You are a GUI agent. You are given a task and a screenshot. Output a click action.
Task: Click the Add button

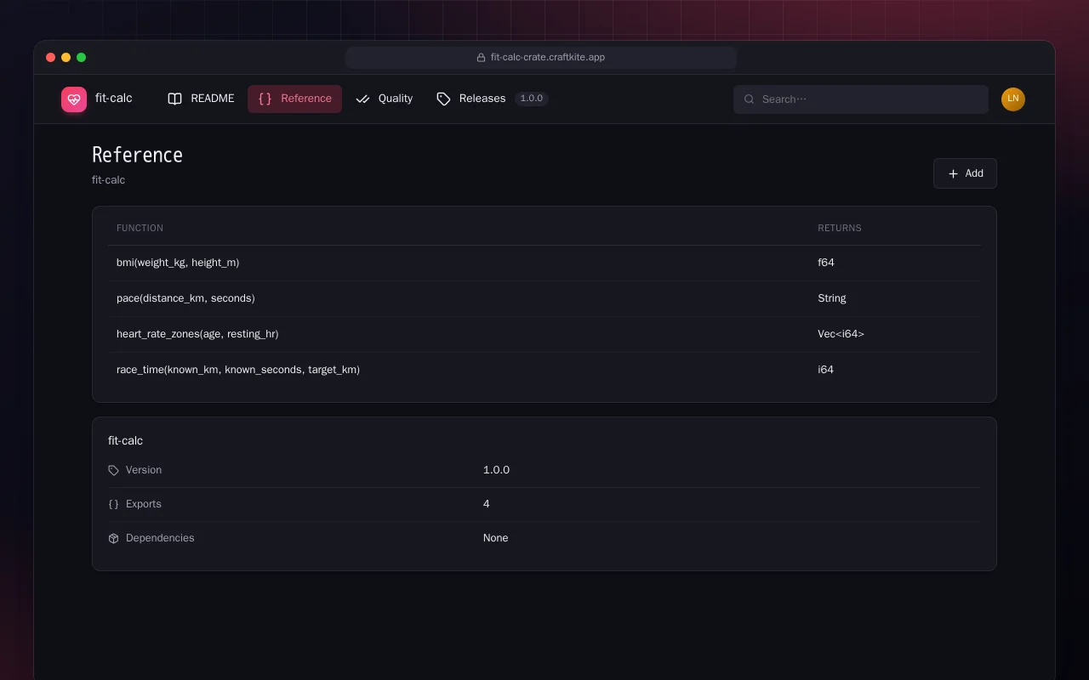point(965,173)
